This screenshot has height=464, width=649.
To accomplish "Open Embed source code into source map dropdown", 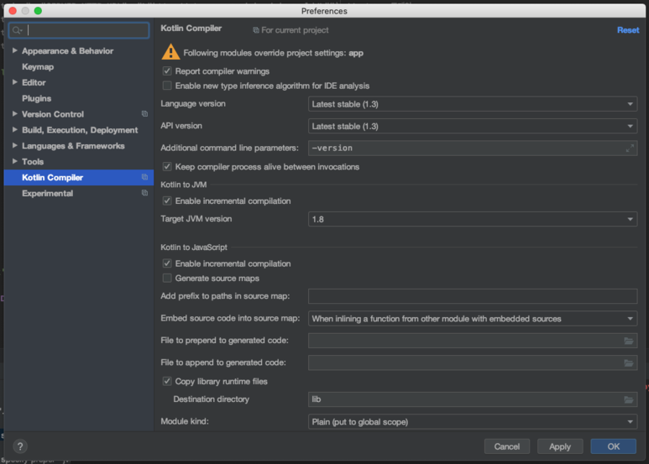I will click(472, 319).
